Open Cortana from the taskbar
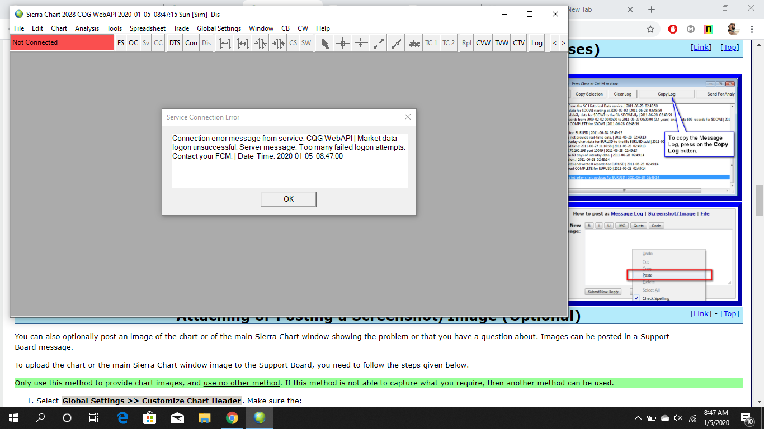The image size is (764, 429). [x=67, y=418]
